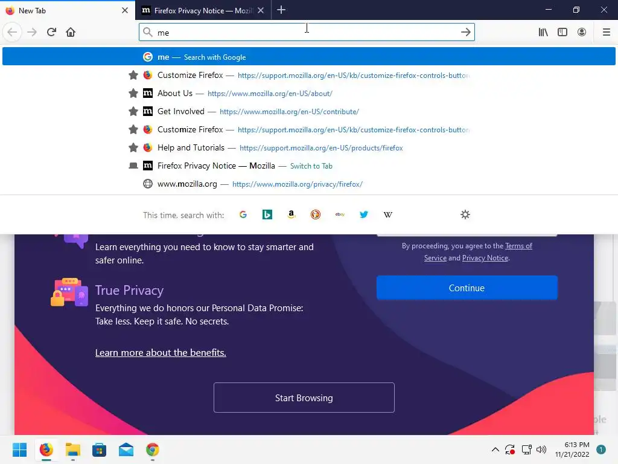Search this time with Twitter icon

(364, 214)
